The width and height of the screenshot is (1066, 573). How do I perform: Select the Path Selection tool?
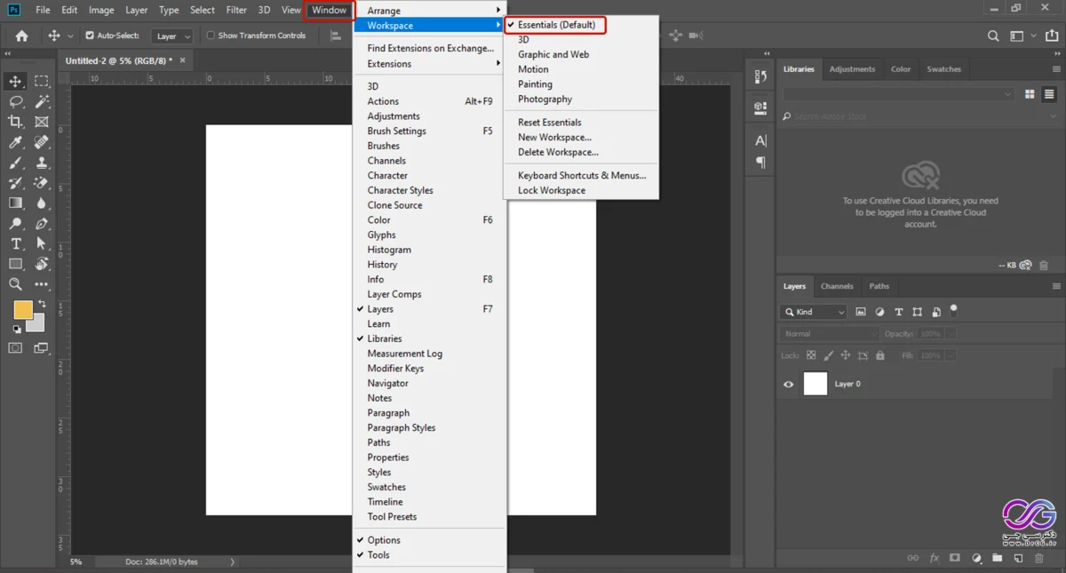pos(42,244)
